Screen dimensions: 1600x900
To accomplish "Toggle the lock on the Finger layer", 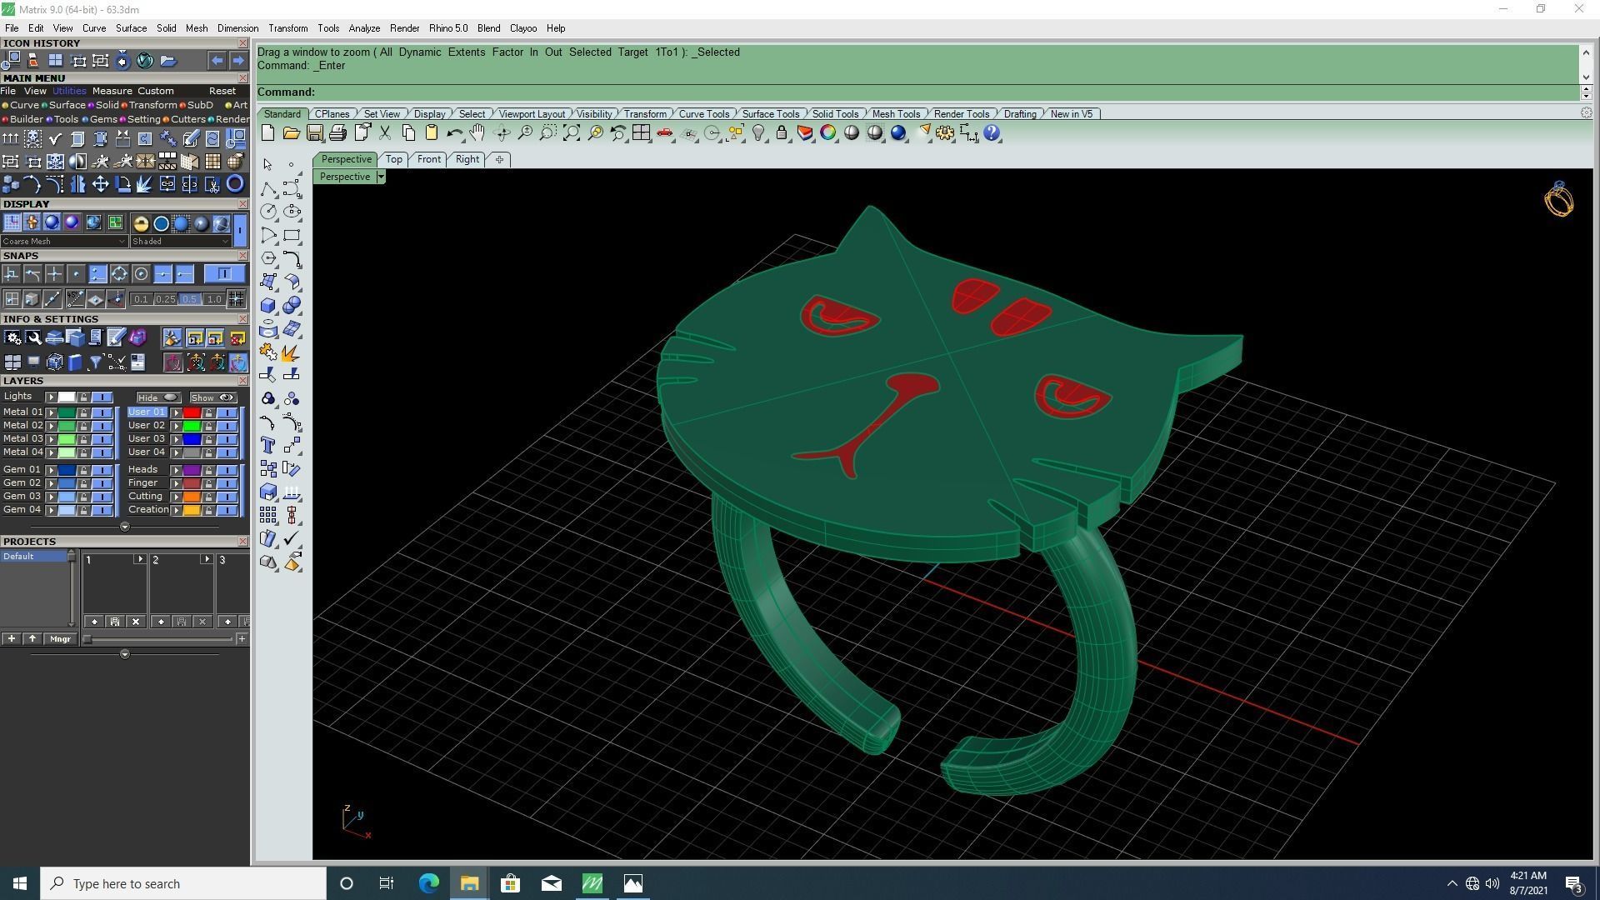I will click(x=208, y=483).
